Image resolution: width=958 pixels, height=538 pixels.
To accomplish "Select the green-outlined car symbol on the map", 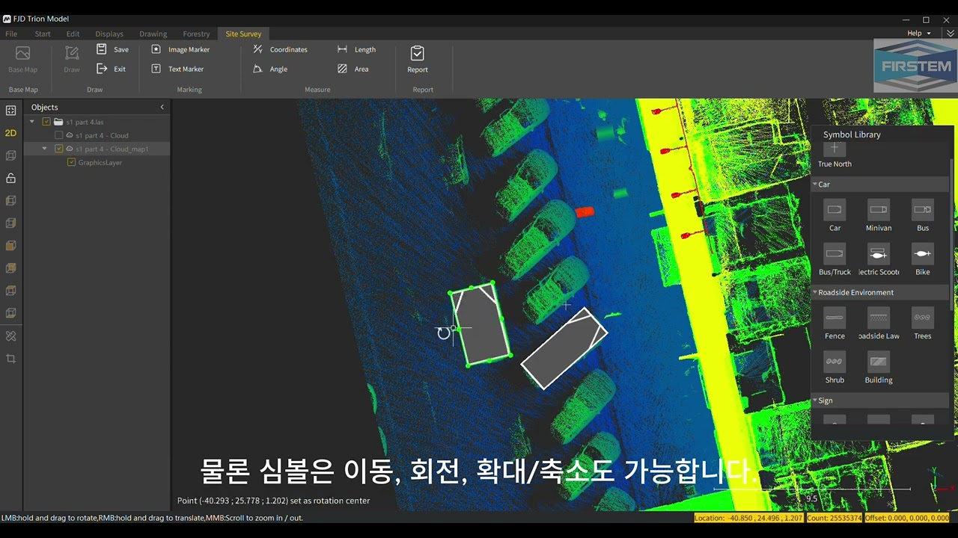I will [480, 324].
